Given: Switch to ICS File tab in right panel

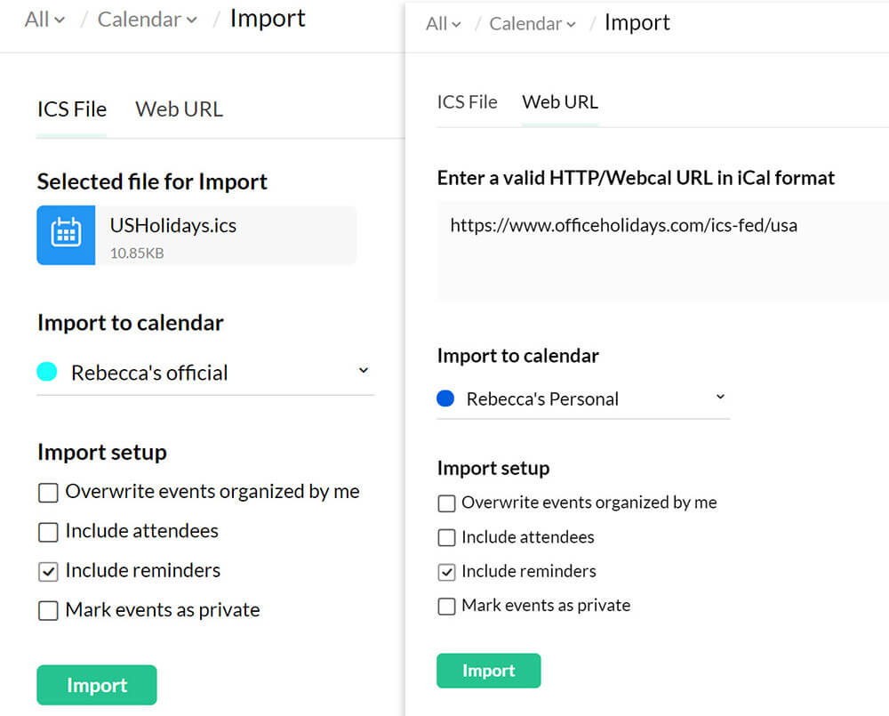Looking at the screenshot, I should [x=467, y=102].
